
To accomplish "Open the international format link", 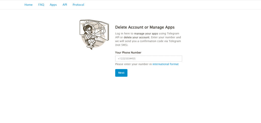I will [165, 64].
